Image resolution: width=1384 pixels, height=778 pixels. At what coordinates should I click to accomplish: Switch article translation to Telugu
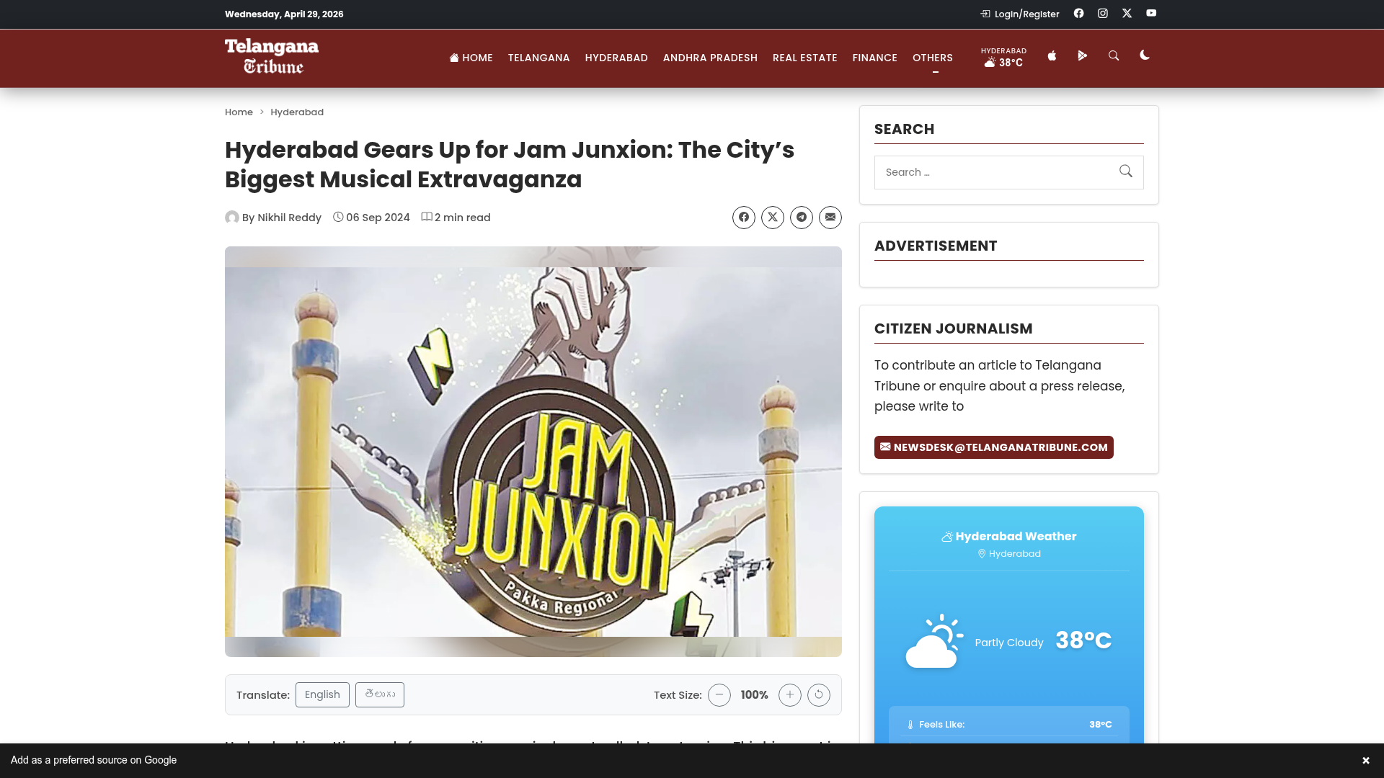(380, 694)
